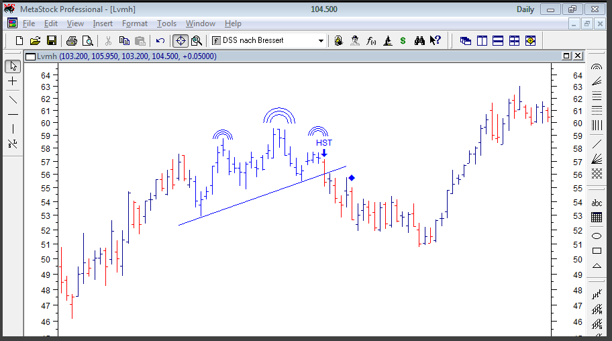
Task: Open the Tools menu
Action: [x=166, y=23]
